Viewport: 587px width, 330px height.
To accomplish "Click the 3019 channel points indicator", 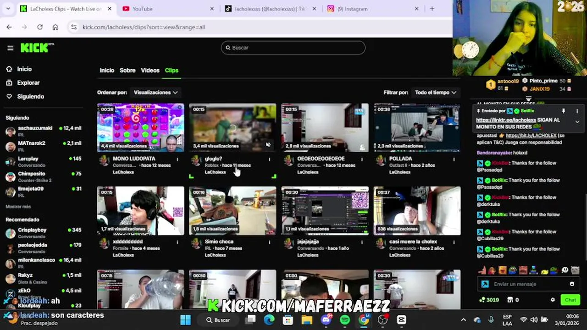I will (489, 300).
